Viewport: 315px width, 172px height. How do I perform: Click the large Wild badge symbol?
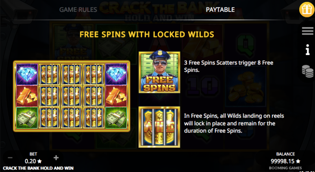tap(159, 127)
